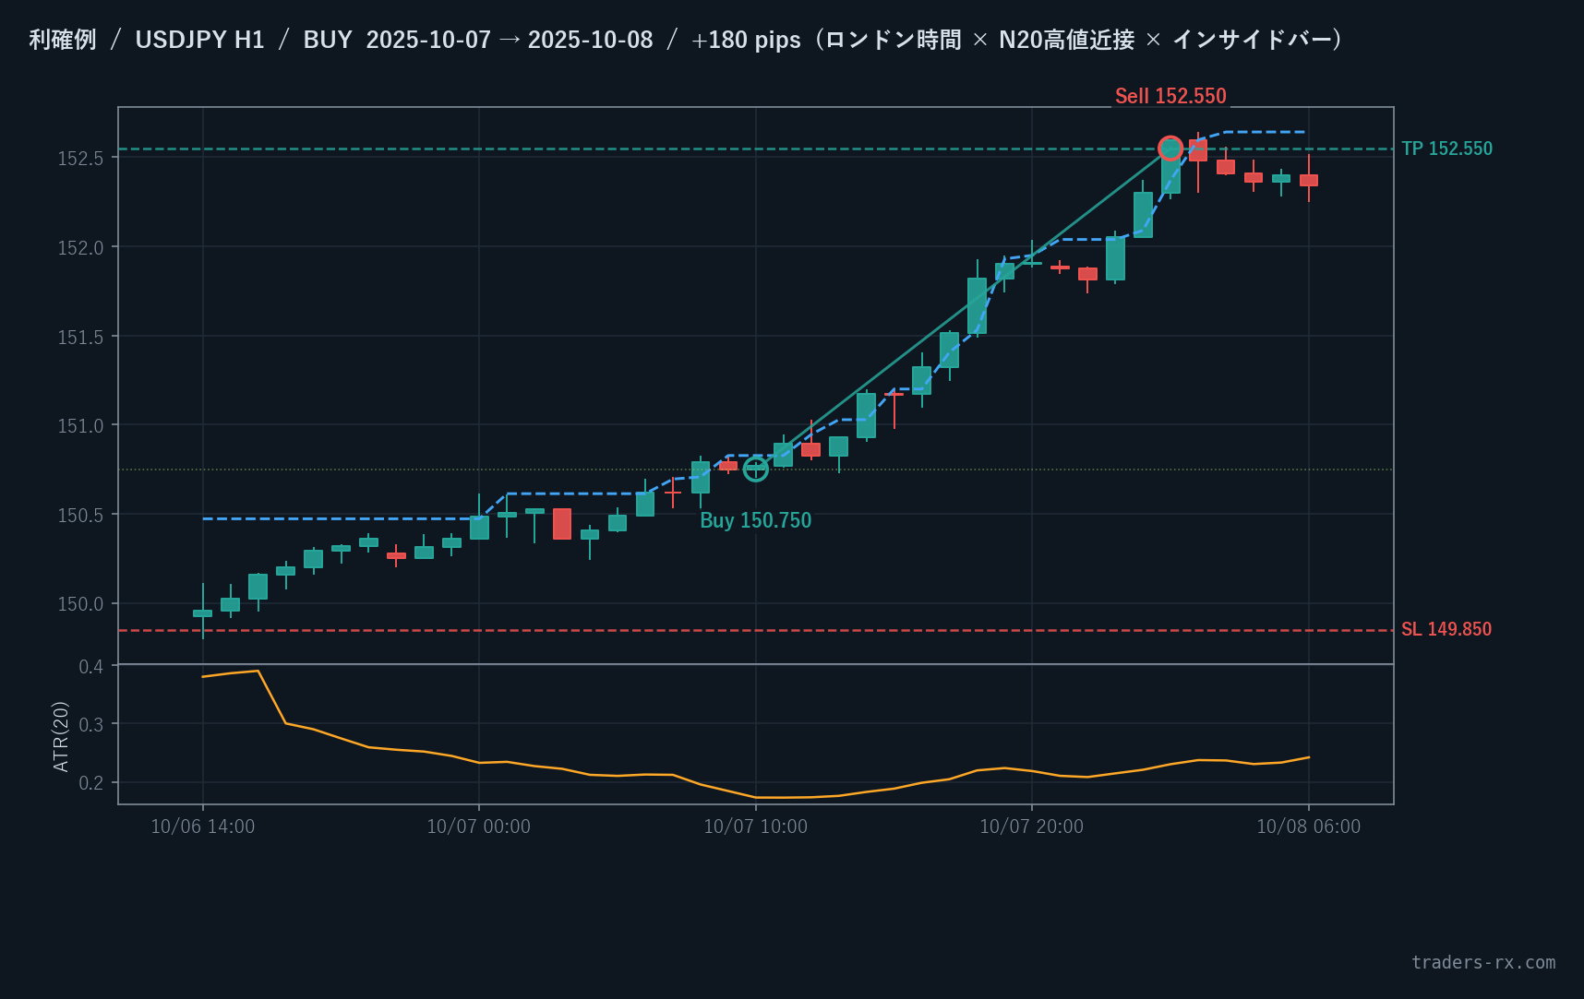Viewport: 1584px width, 999px height.
Task: Click the 'ATR(20)' axis label
Action: [61, 736]
